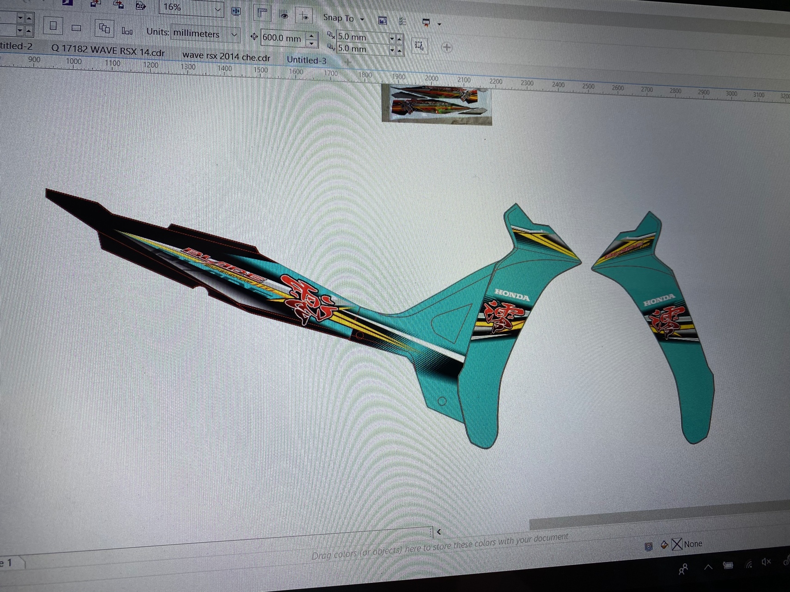790x592 pixels.
Task: Switch to Q 17182 WAVE RSX 14.cdr tab
Action: point(108,50)
